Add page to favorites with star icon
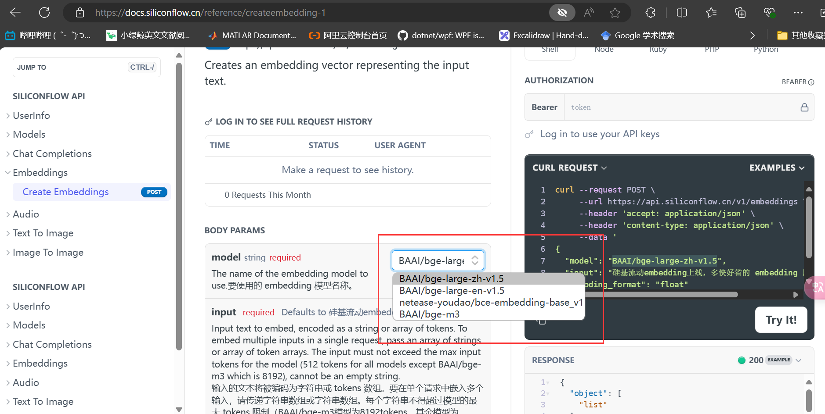Image resolution: width=825 pixels, height=414 pixels. coord(615,13)
